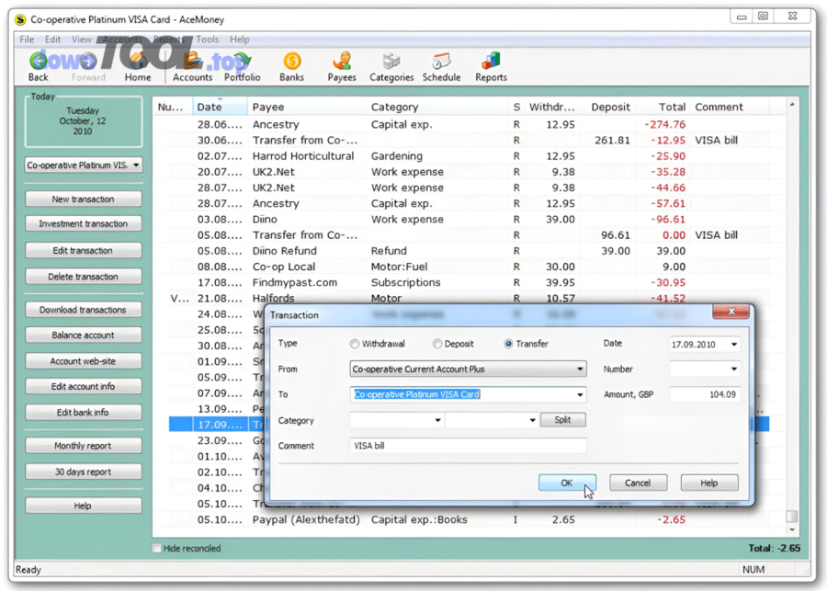Open the Reports toolbar icon
The height and width of the screenshot is (591, 827).
coord(491,67)
